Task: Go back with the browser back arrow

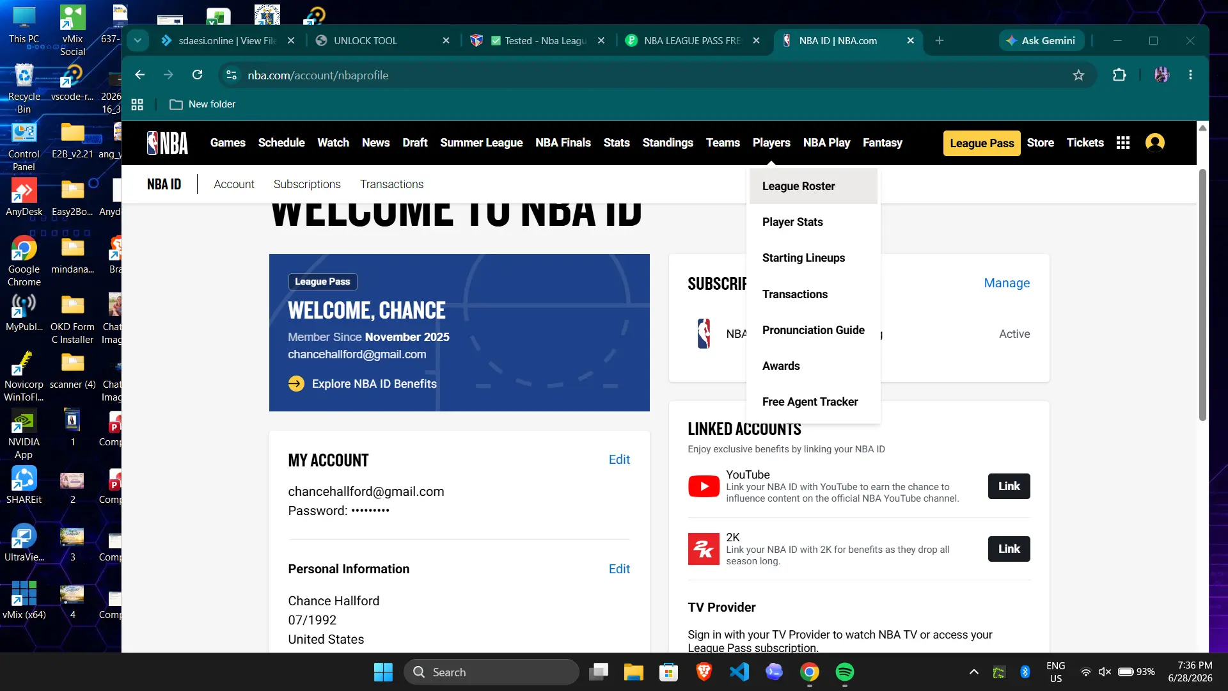Action: 139,75
